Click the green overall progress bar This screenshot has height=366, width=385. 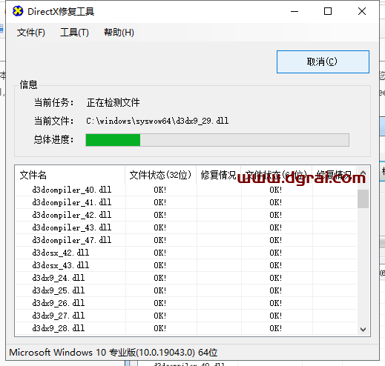point(217,140)
